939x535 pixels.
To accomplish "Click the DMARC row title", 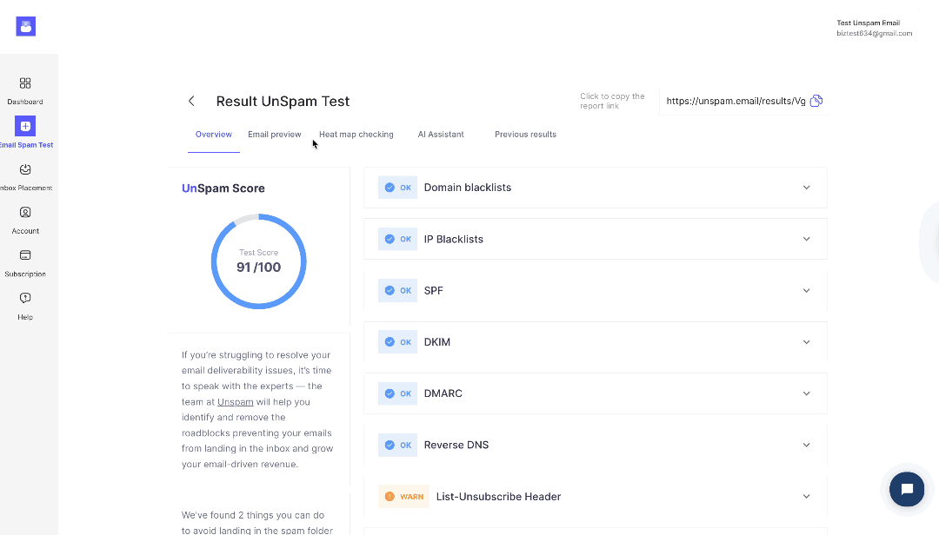I will pyautogui.click(x=443, y=393).
